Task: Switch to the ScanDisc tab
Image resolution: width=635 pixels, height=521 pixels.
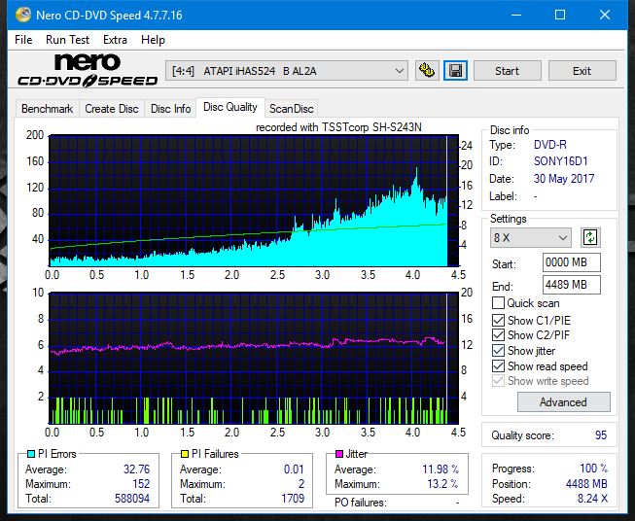Action: (x=291, y=109)
